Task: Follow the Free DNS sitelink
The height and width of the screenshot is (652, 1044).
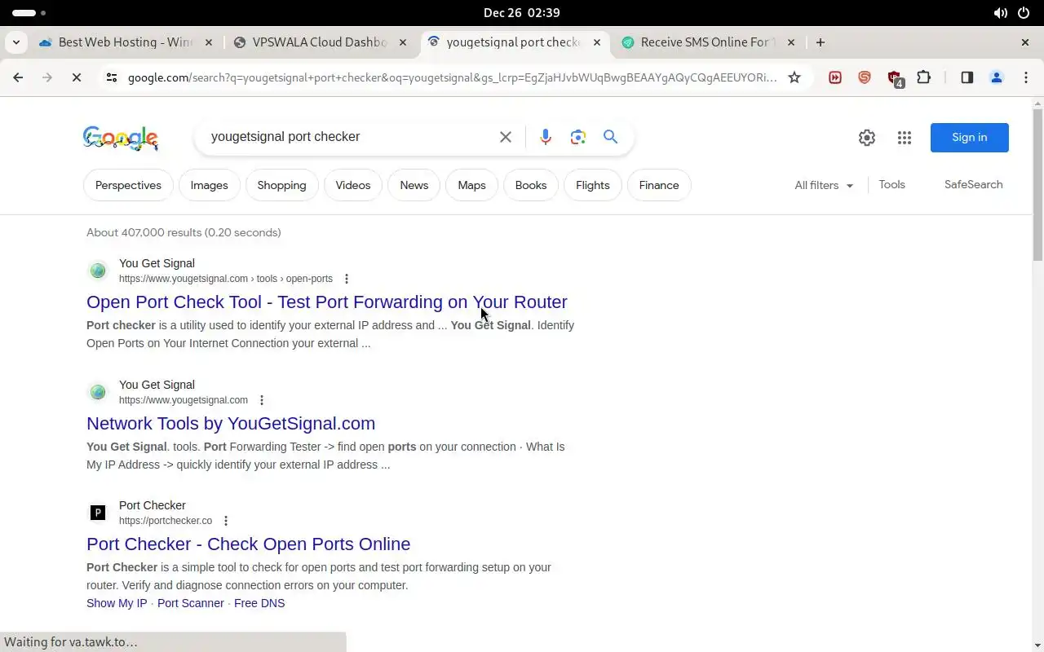Action: click(259, 603)
